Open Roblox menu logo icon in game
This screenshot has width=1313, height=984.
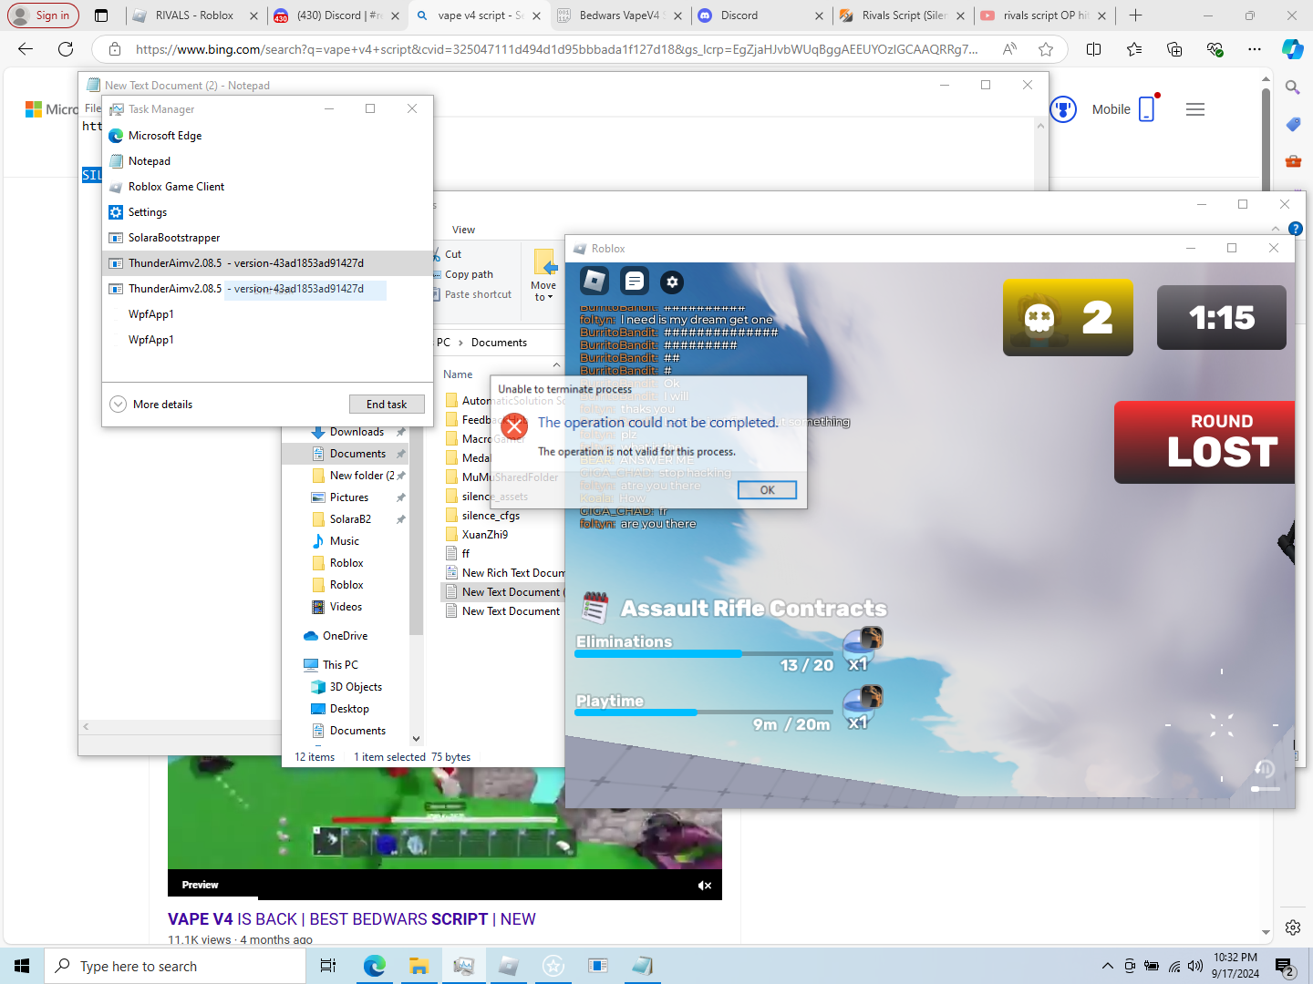tap(594, 282)
